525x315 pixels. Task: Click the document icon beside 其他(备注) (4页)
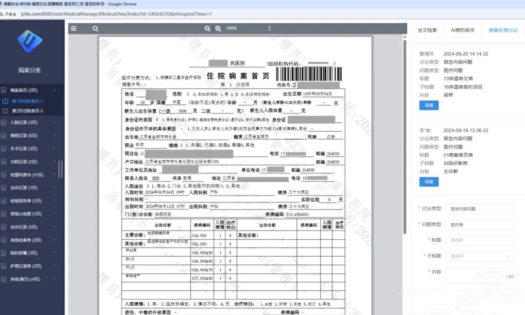4,279
